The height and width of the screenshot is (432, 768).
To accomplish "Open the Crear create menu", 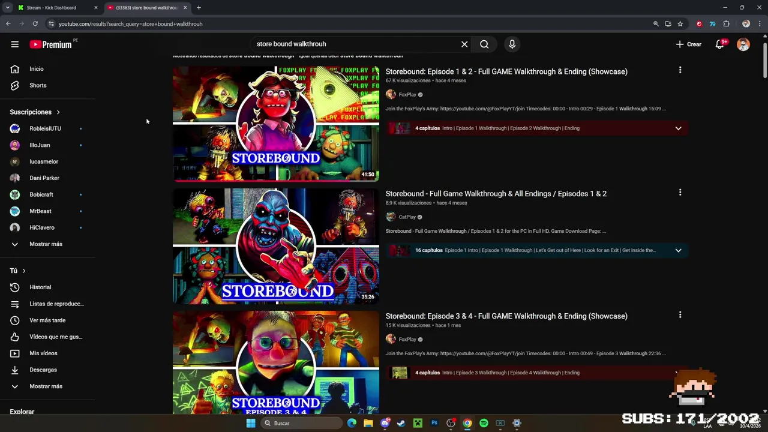I will [x=688, y=44].
